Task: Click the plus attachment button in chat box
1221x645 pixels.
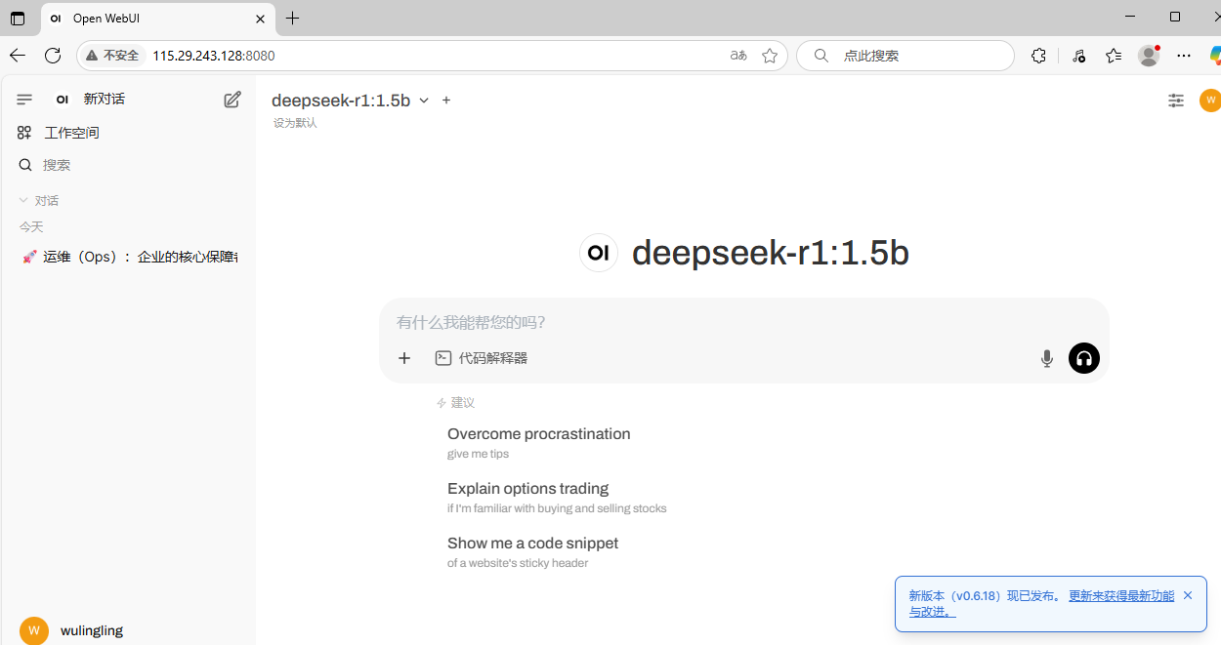Action: pyautogui.click(x=404, y=358)
